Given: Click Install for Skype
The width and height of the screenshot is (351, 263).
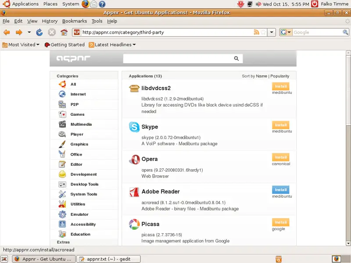Looking at the screenshot, I should [x=281, y=125].
